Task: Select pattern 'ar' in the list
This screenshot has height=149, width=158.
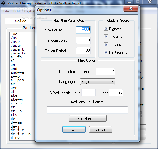Action: [13, 84]
